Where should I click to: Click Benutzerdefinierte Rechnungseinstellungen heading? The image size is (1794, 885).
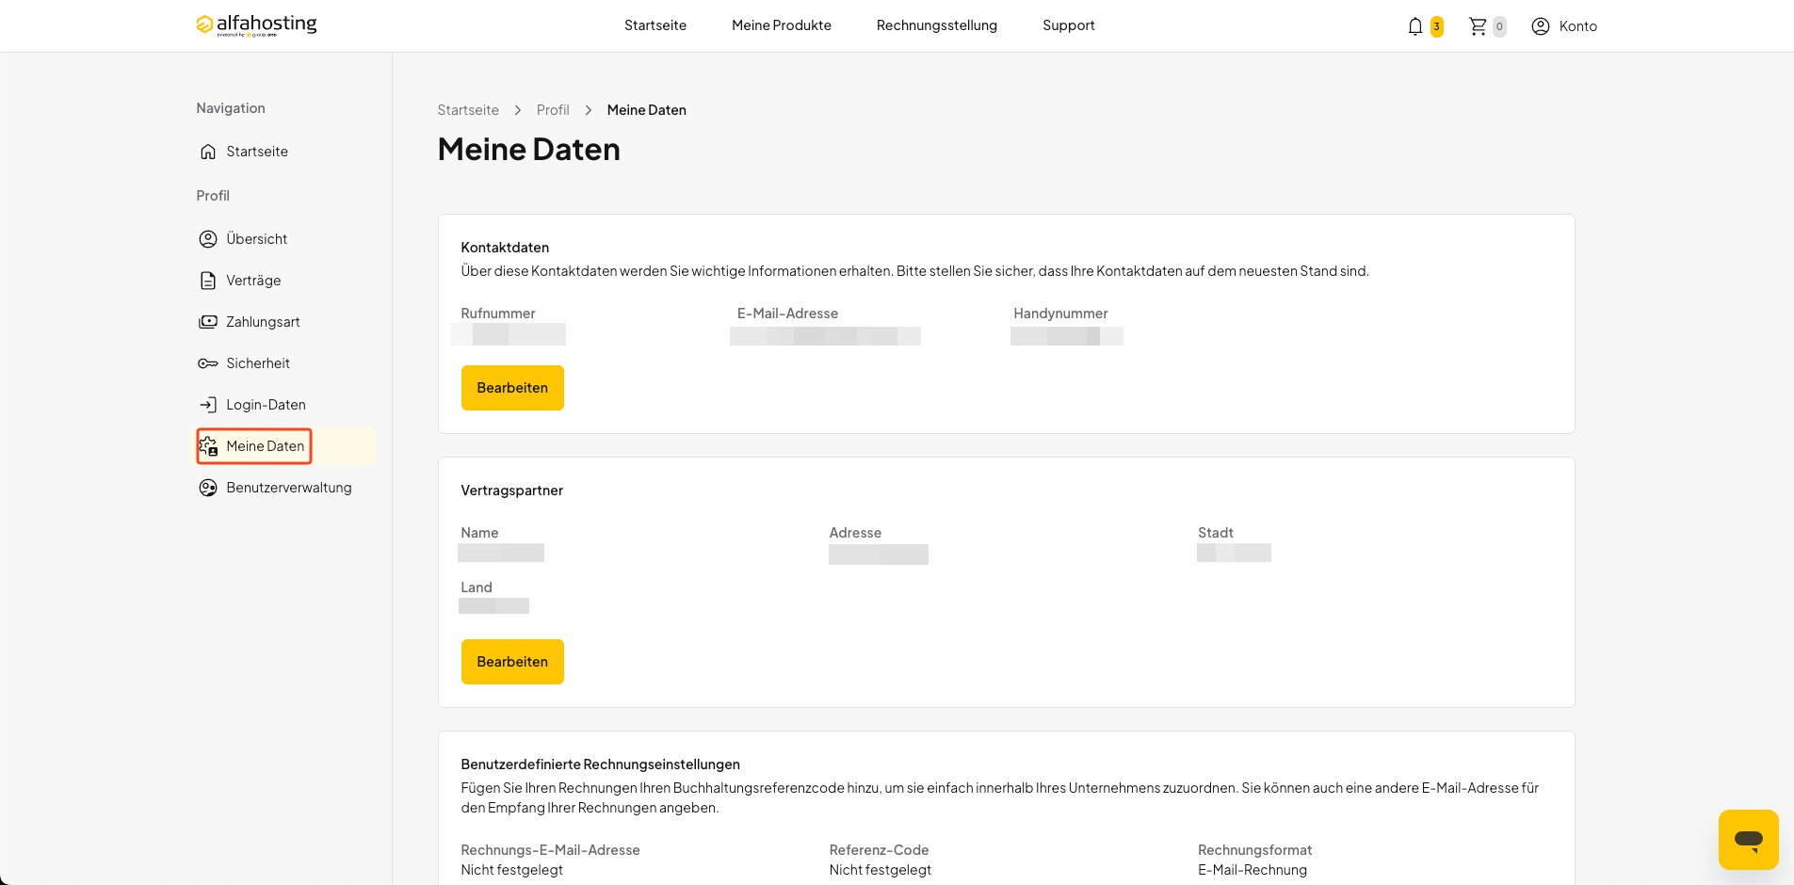click(601, 764)
